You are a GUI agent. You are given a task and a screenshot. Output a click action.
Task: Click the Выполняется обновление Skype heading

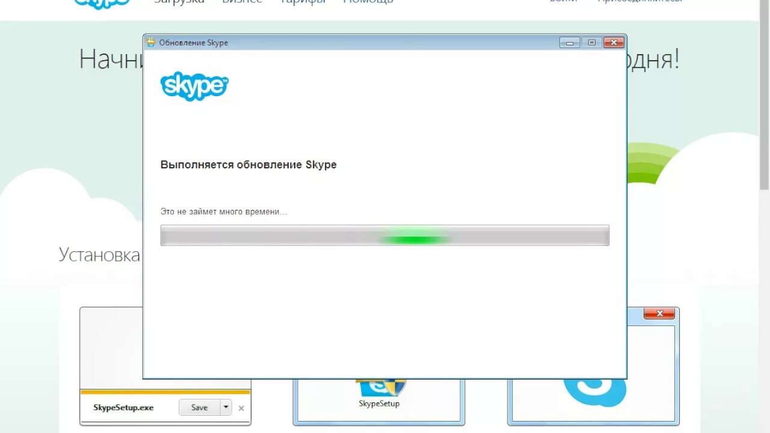click(x=248, y=165)
